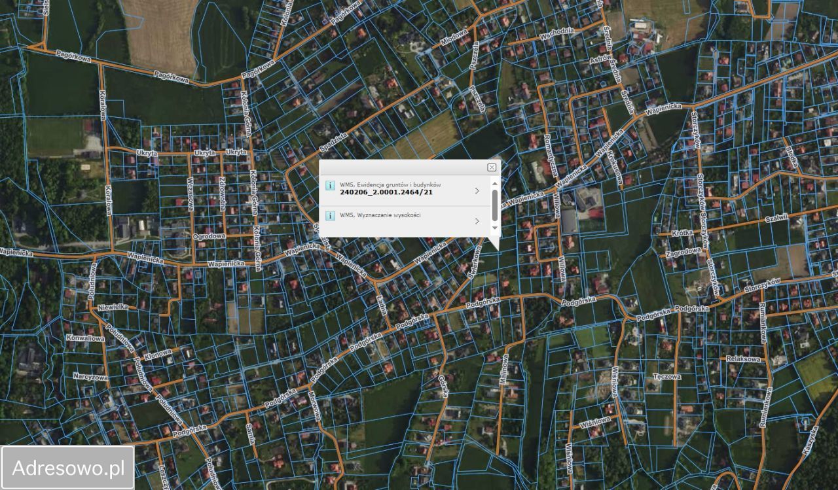Click the Wschodnia street label
838x490 pixels.
[558, 33]
